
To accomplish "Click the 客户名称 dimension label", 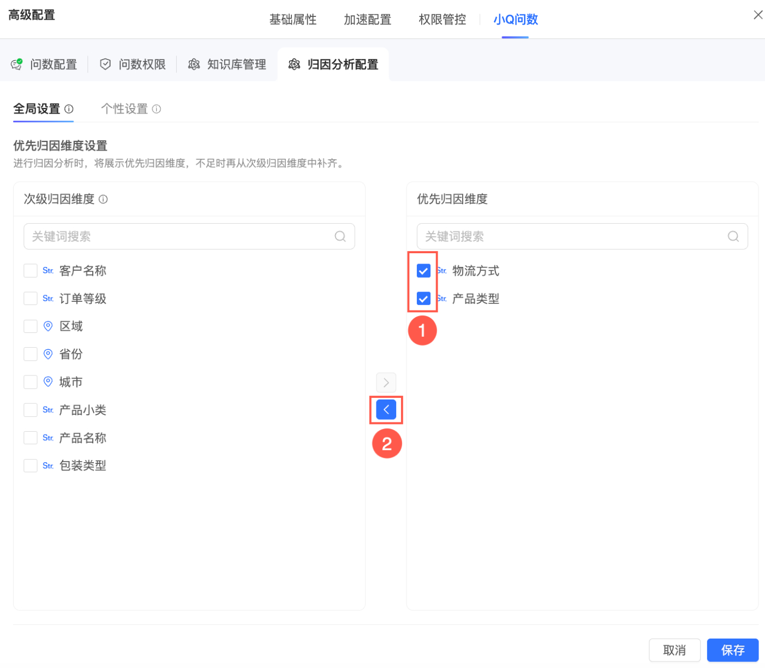I will [83, 271].
